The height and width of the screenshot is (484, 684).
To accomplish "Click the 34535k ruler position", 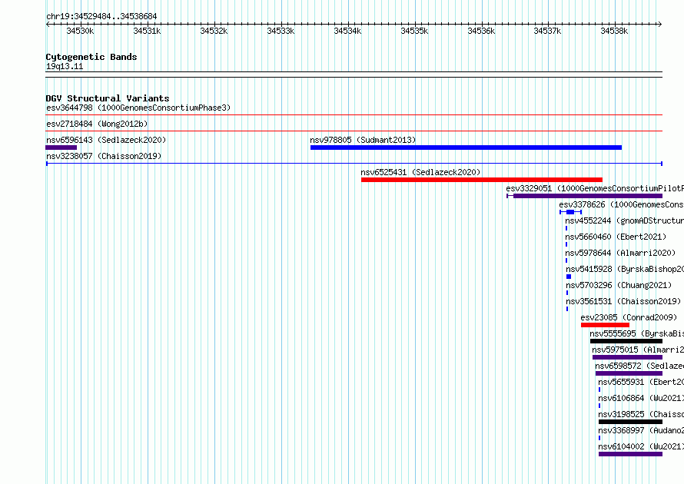I will 414,31.
